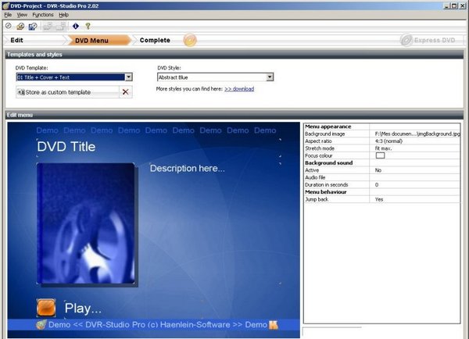Image resolution: width=469 pixels, height=339 pixels.
Task: Click the save project floppy icon
Action: click(33, 27)
